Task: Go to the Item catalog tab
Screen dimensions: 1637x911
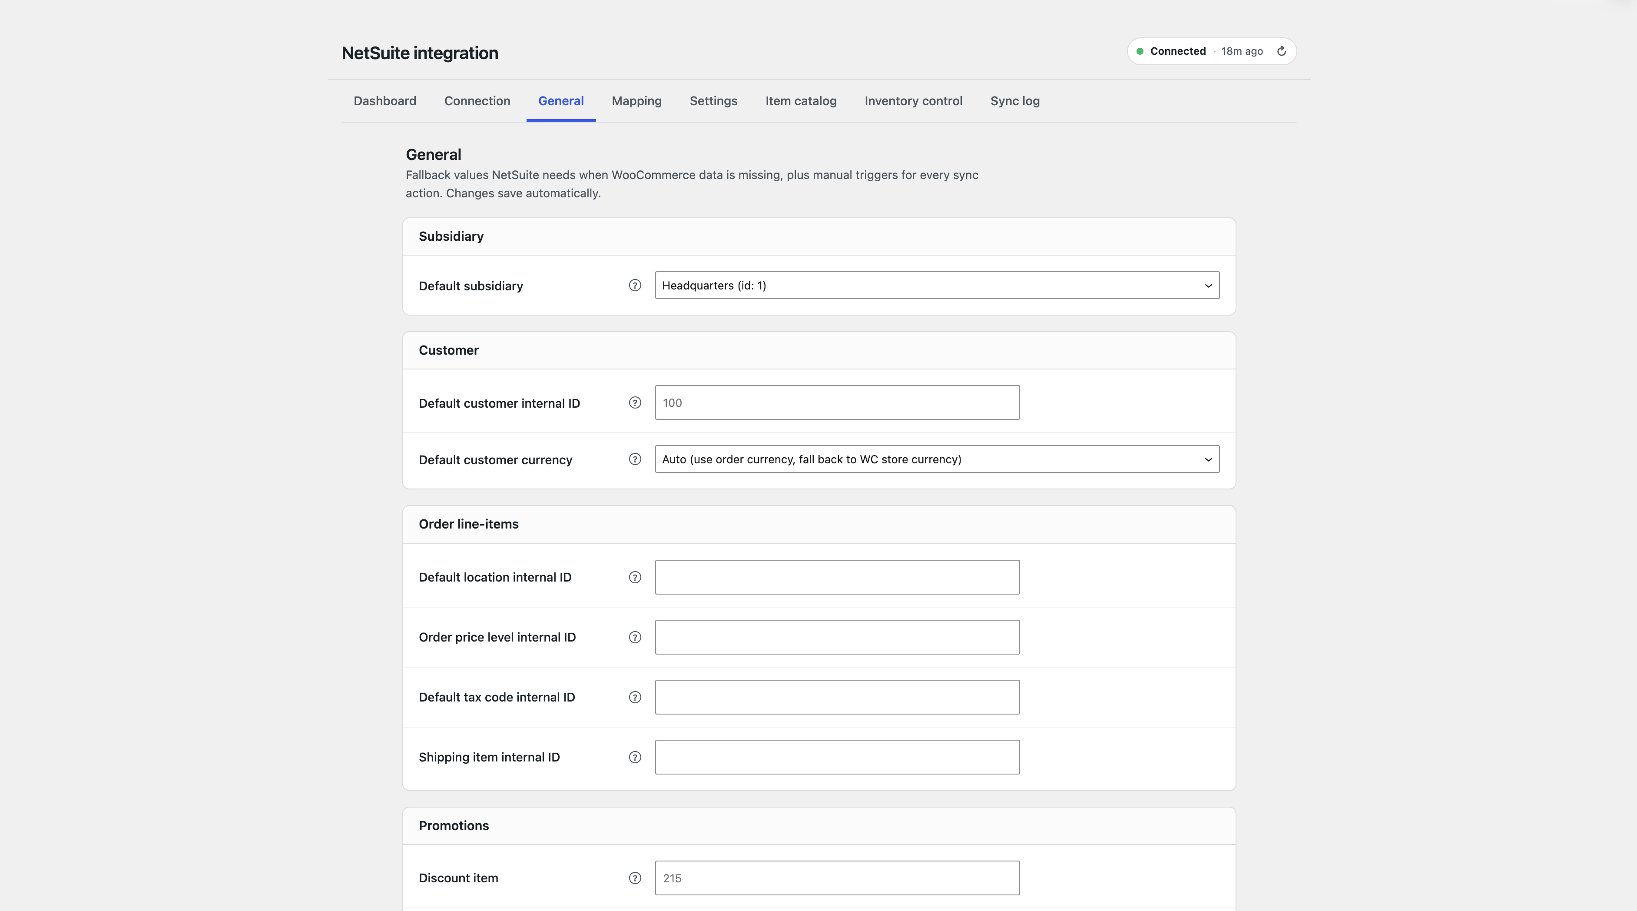Action: tap(801, 101)
